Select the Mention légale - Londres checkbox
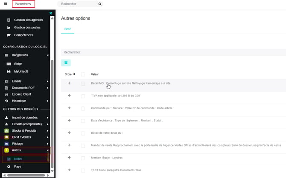Viewport: 286px width, 178px height. tap(83, 158)
